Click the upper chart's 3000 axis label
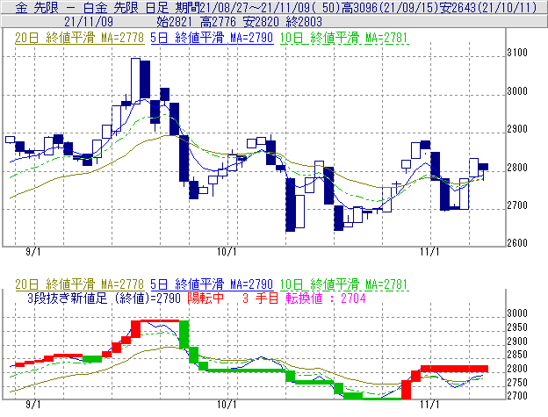The image size is (548, 417). coord(517,91)
